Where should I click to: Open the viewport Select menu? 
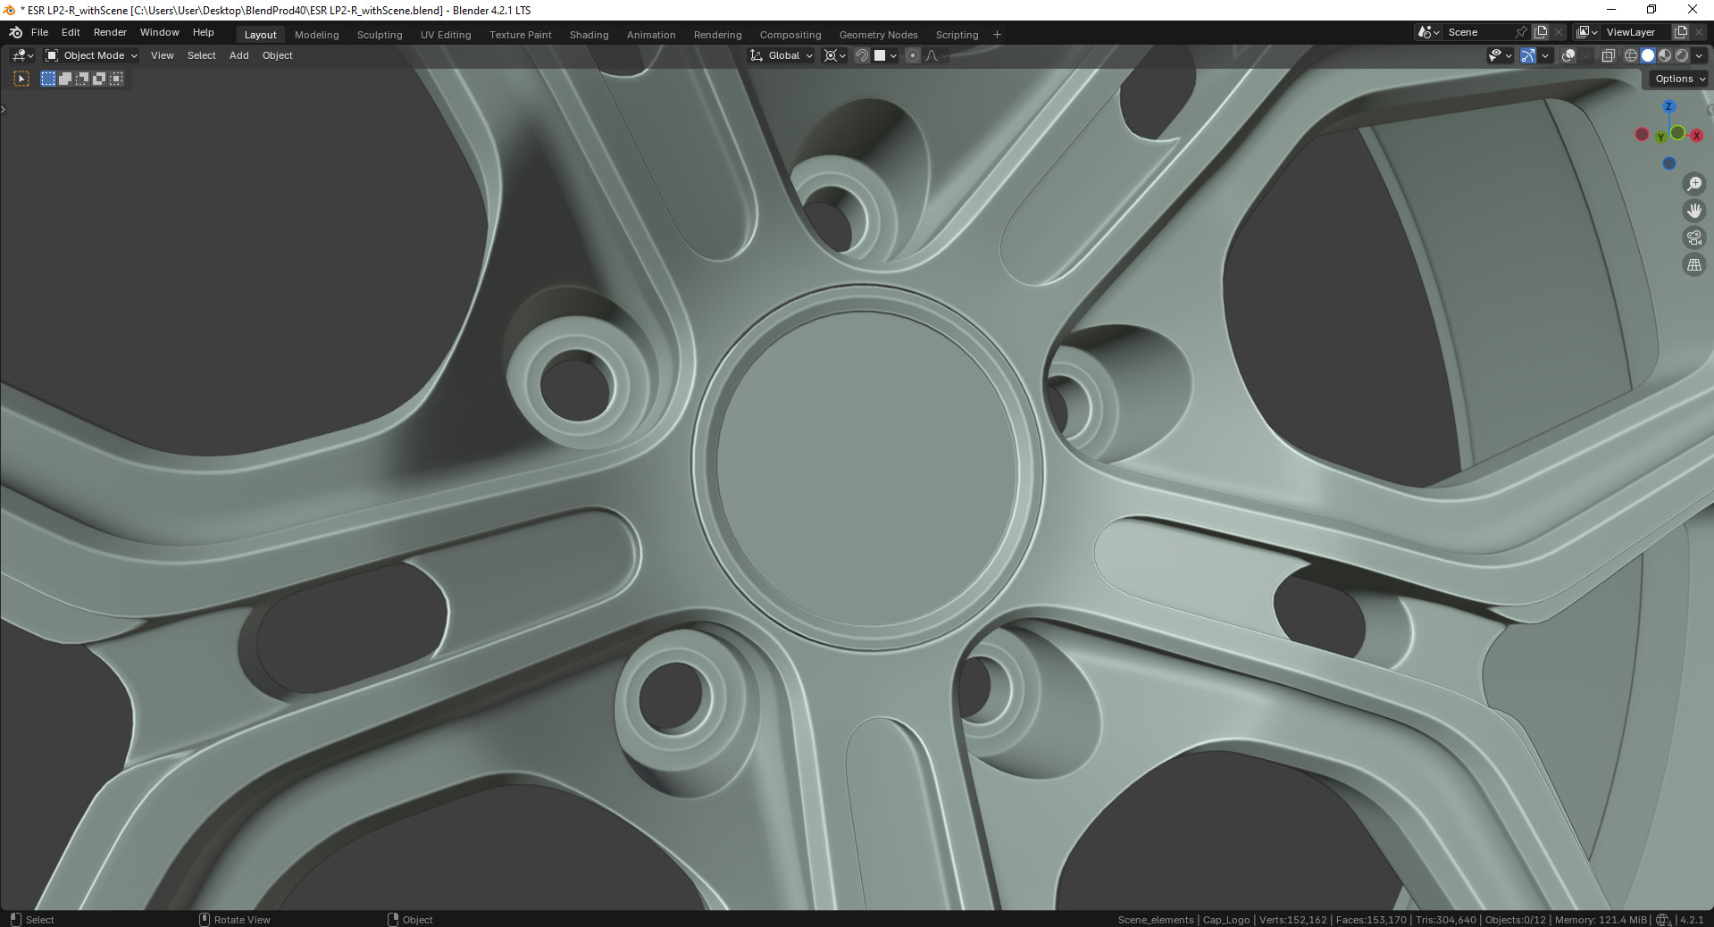[x=201, y=55]
